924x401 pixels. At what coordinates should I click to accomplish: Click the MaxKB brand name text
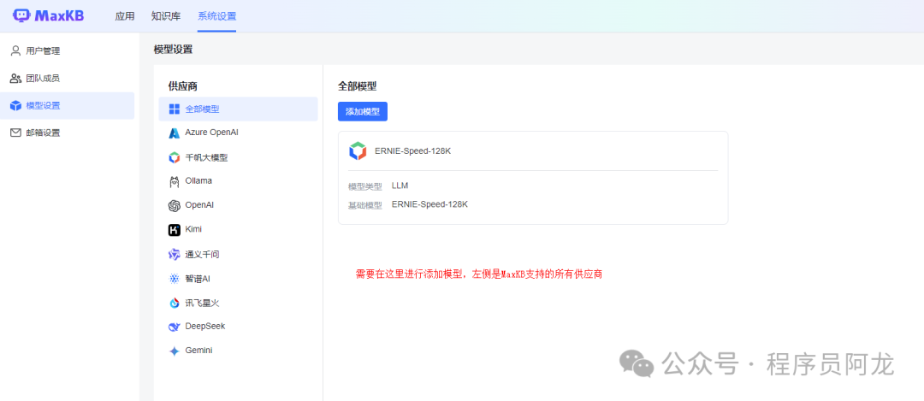pos(59,16)
